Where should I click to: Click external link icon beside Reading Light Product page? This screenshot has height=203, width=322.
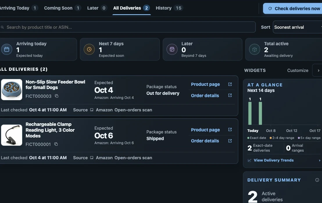(230, 129)
